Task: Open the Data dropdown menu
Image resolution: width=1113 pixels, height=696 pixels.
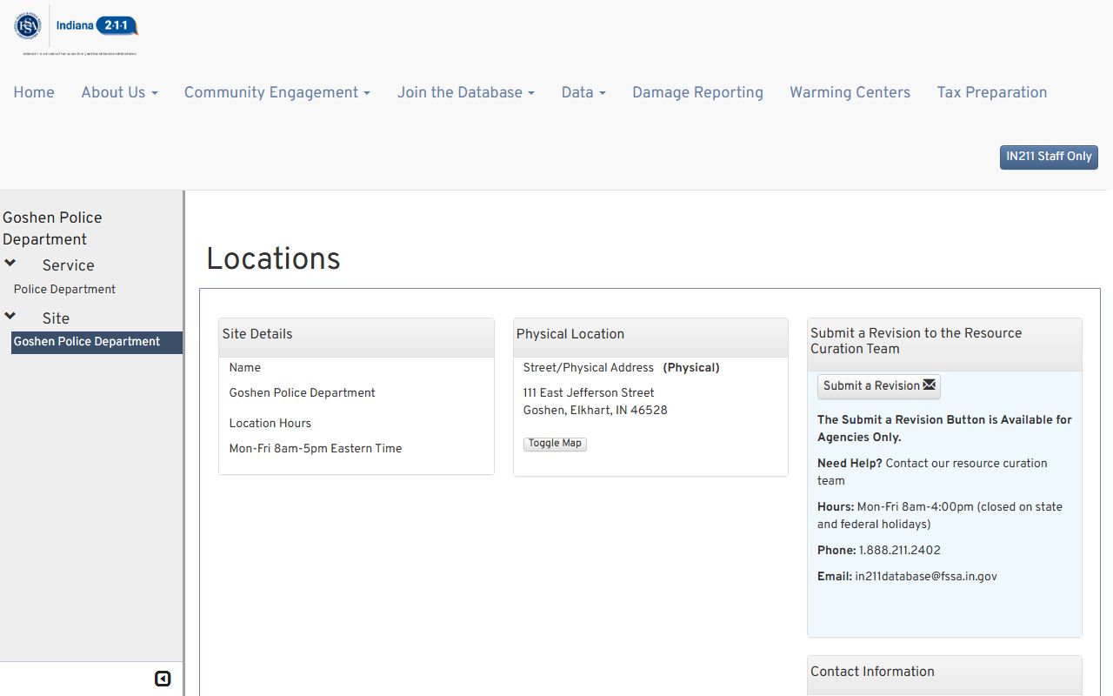Action: pyautogui.click(x=583, y=92)
